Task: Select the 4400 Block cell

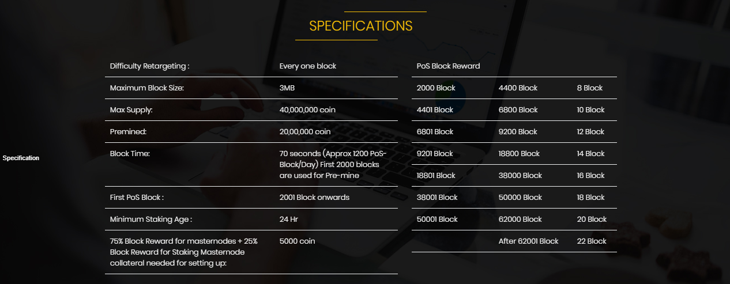Action: pos(518,88)
